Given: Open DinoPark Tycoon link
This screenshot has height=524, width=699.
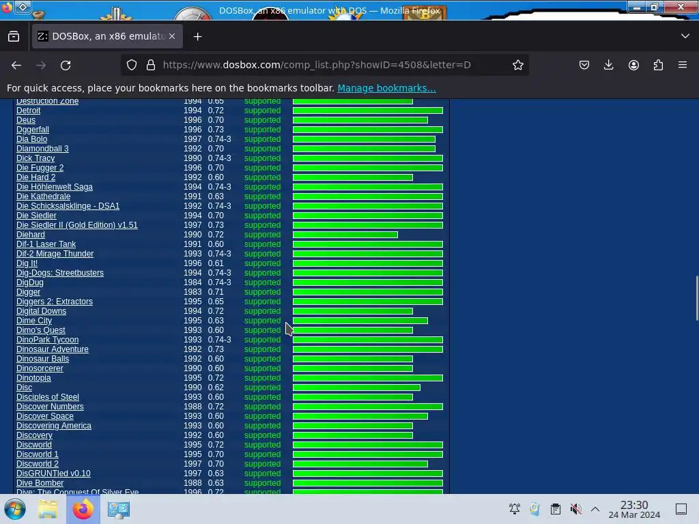Looking at the screenshot, I should tap(47, 340).
